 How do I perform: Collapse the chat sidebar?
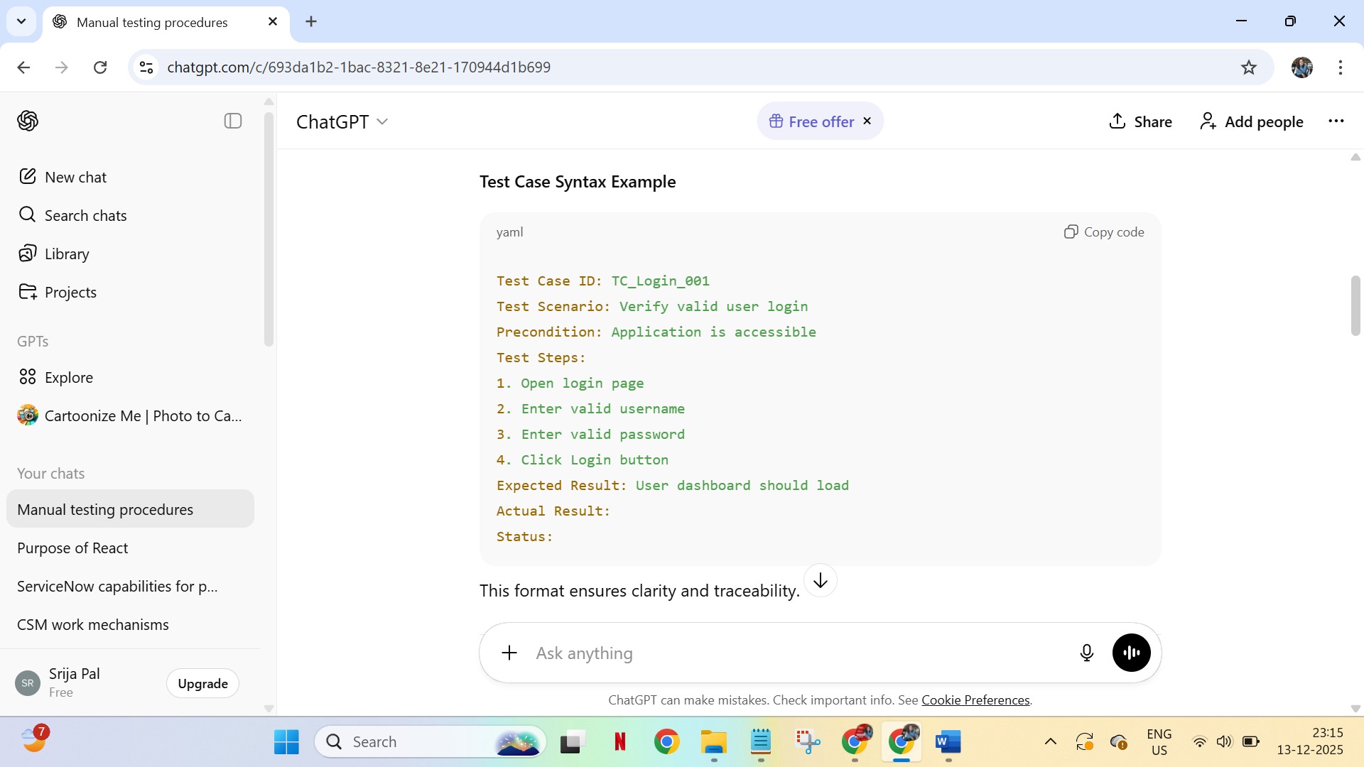232,121
